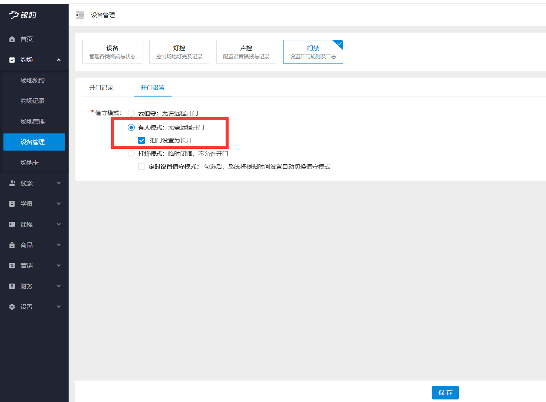Select the 云值守 radio option
Viewport: 546px width, 402px height.
[x=131, y=113]
